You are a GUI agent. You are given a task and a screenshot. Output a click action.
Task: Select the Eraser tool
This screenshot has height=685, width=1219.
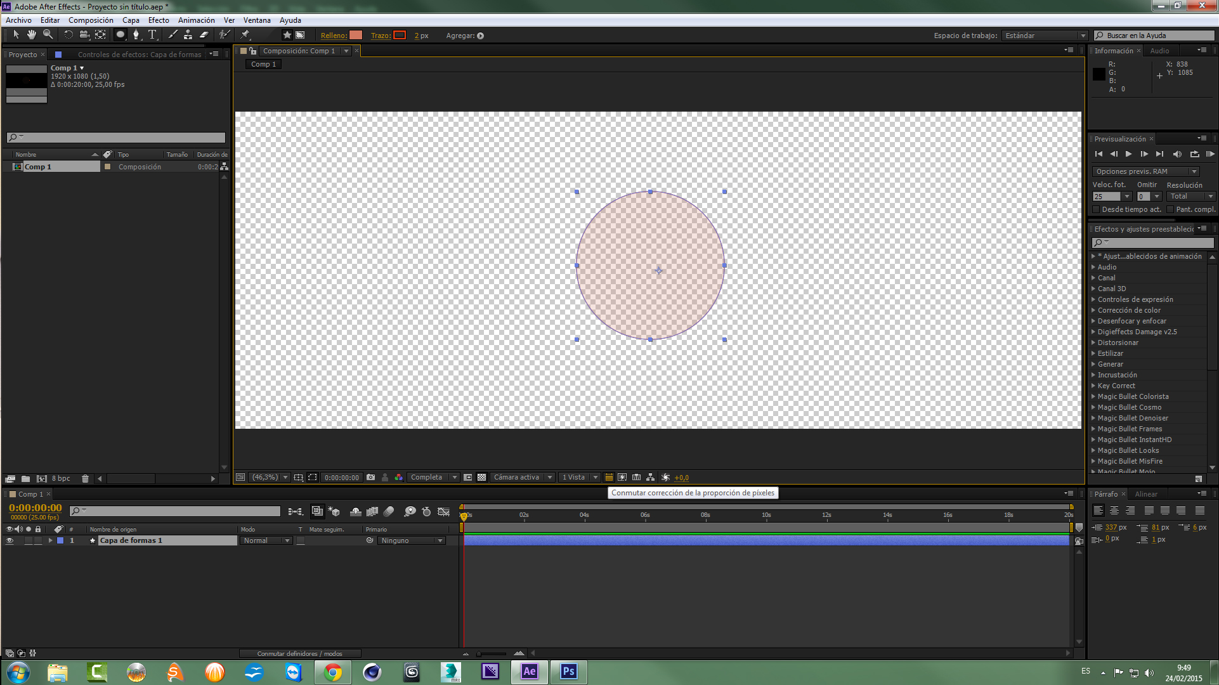(x=204, y=35)
